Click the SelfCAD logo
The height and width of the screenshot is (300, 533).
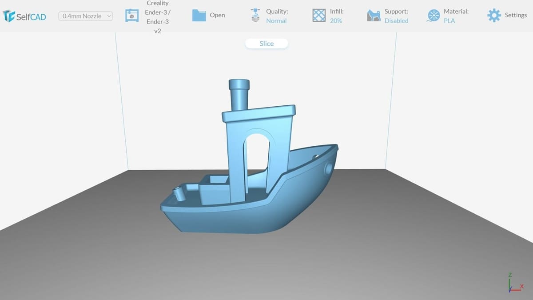click(x=24, y=16)
